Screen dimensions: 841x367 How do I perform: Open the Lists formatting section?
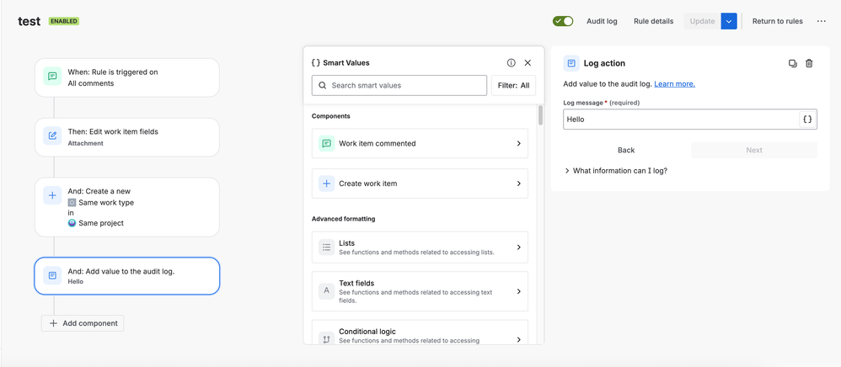[420, 247]
